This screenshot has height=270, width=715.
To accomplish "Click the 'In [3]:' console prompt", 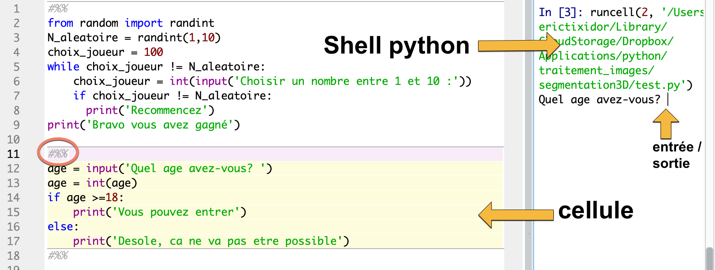I will point(561,13).
